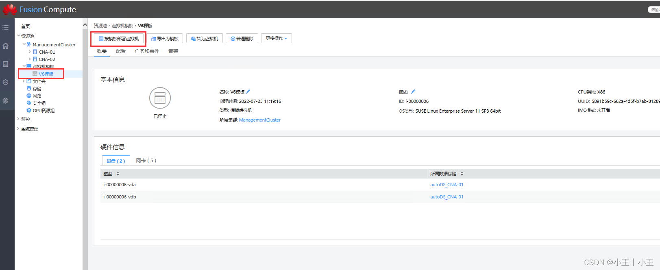Click the V6模板 template icon in tree
This screenshot has height=270, width=660.
(35, 74)
